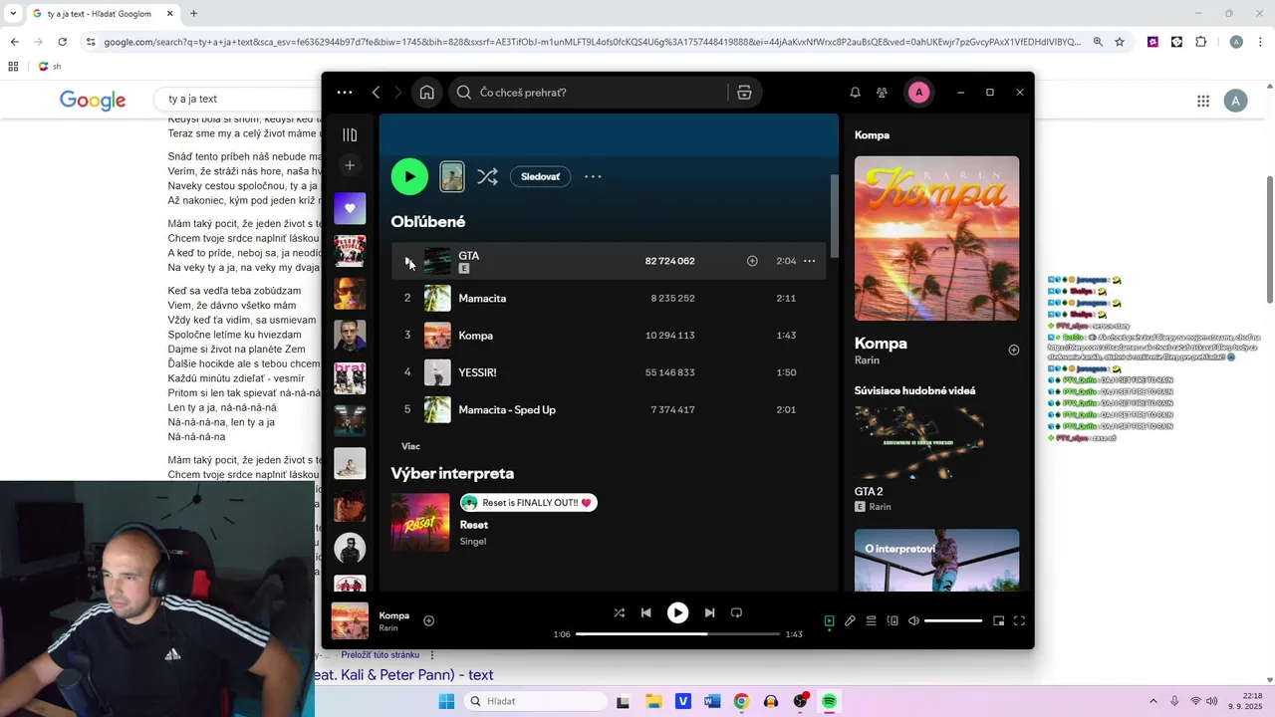
Task: Expand popular tracks with Viac
Action: pos(410,446)
